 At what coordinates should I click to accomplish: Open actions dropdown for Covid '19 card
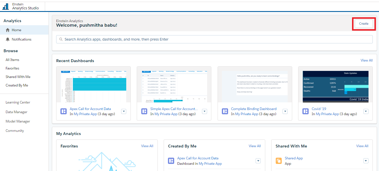pyautogui.click(x=366, y=111)
